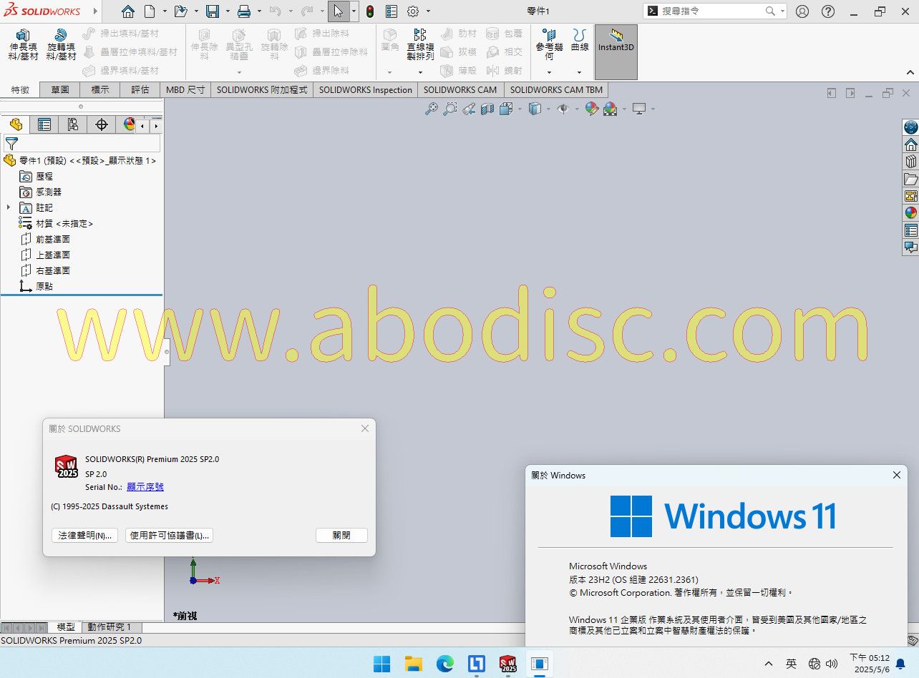Open Microsoft Edge from the taskbar

[445, 664]
